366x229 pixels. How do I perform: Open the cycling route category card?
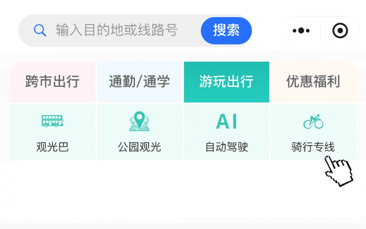tap(313, 132)
